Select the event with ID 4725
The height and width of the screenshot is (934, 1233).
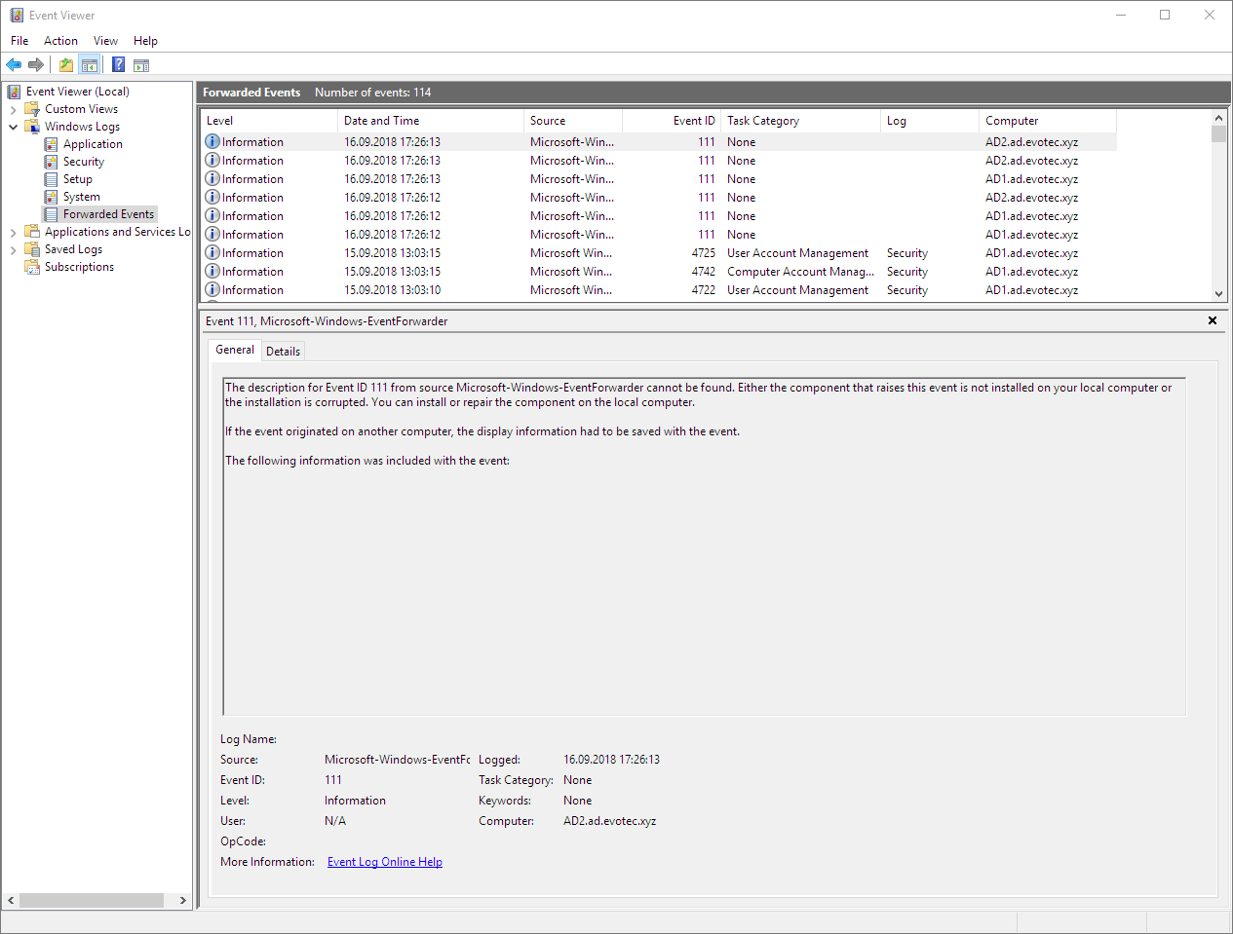tap(703, 253)
